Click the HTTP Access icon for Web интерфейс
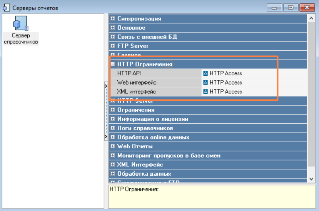The width and height of the screenshot is (319, 211). coord(205,83)
